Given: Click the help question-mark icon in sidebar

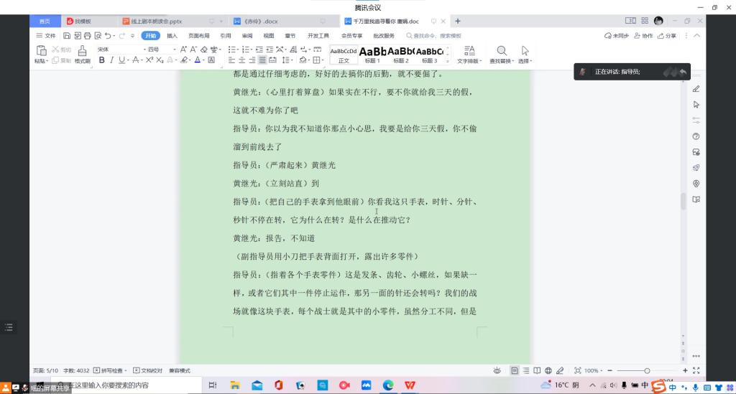Looking at the screenshot, I should 696,136.
